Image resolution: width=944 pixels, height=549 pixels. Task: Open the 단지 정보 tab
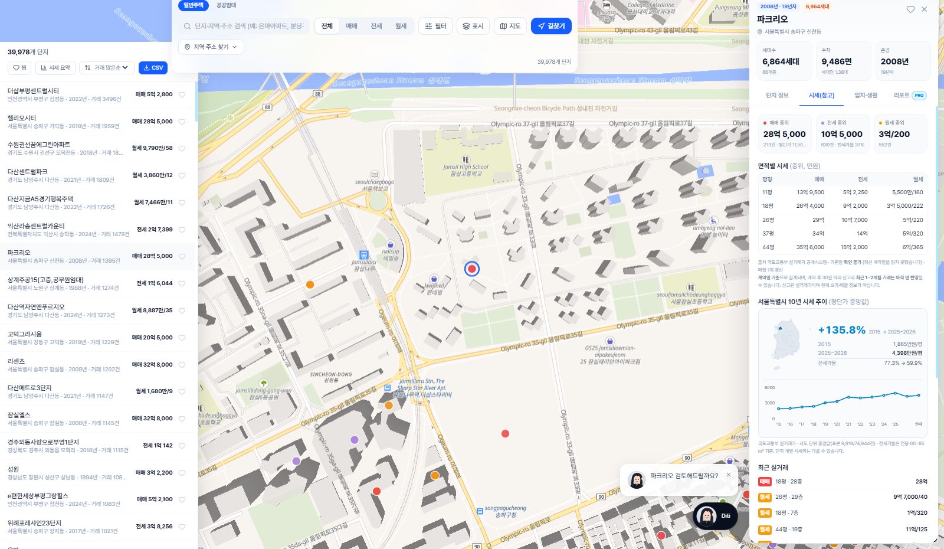(x=777, y=95)
